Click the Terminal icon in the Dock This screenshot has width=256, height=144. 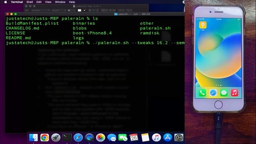click(67, 138)
